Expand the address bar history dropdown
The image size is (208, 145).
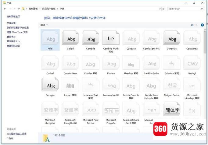click(160, 9)
